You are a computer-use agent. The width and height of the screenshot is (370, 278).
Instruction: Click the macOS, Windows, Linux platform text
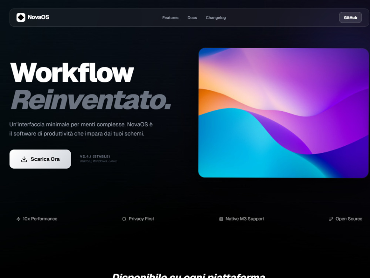point(98,161)
